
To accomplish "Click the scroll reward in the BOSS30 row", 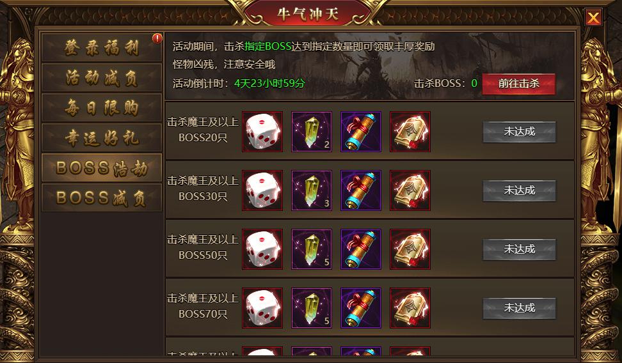I will click(360, 190).
